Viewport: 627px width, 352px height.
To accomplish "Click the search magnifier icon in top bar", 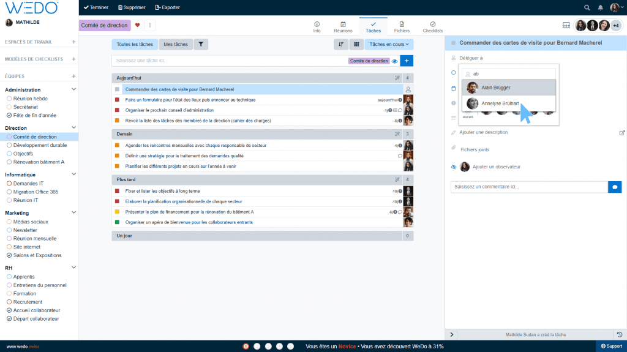I will 587,7.
